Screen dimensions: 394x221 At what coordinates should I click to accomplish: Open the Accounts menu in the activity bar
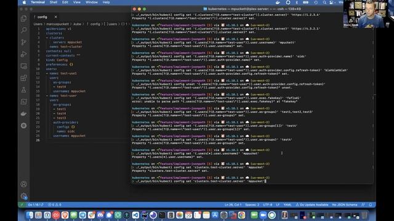pyautogui.click(x=24, y=184)
